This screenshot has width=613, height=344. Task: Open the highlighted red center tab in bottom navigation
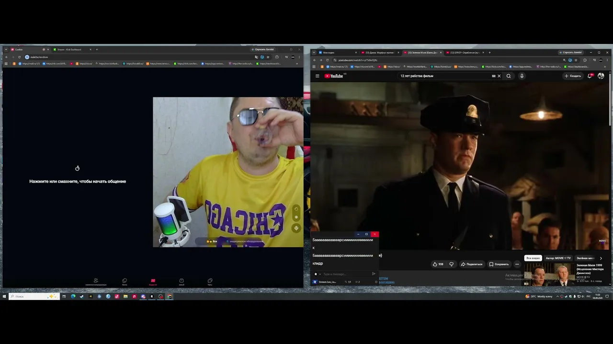(153, 282)
